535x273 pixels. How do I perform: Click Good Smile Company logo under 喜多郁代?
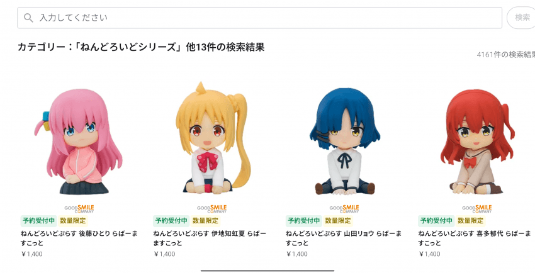(477, 209)
